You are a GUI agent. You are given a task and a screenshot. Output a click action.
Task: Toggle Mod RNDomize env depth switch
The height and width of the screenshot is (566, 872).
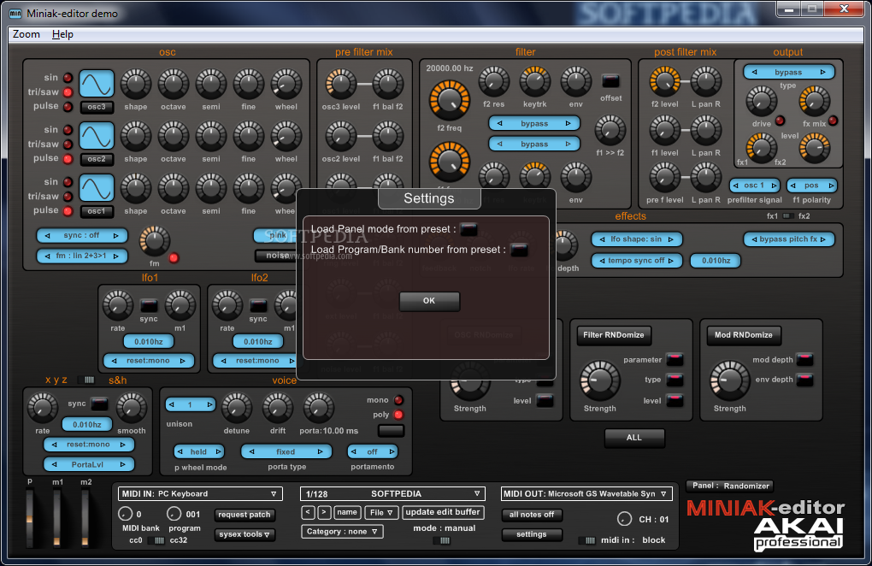point(804,380)
